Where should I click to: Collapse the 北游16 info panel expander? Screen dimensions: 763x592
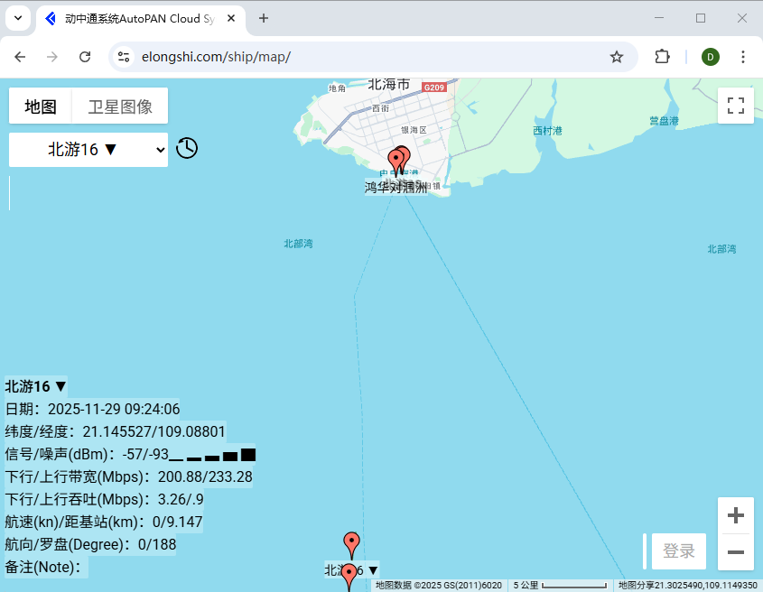pyautogui.click(x=59, y=386)
